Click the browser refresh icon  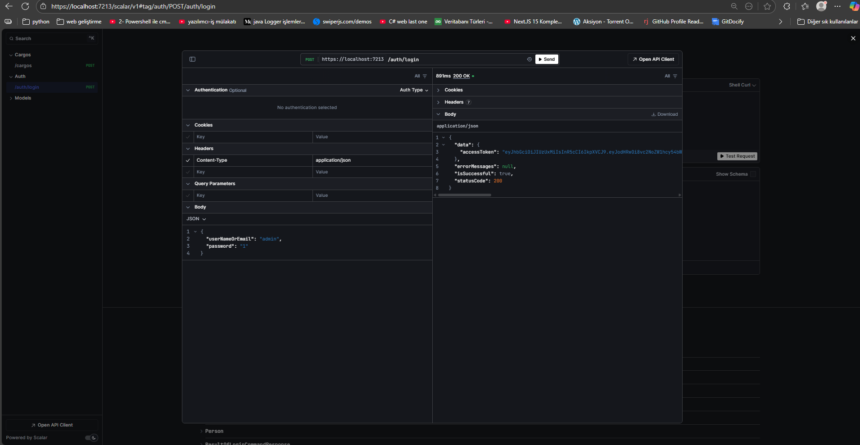pyautogui.click(x=25, y=6)
